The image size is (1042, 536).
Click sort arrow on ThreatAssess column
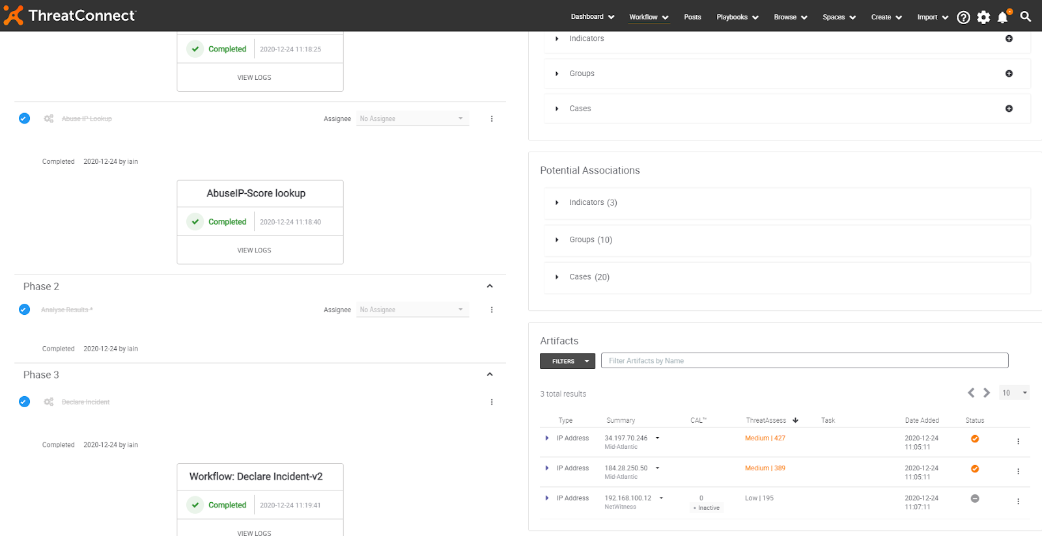pyautogui.click(x=795, y=420)
